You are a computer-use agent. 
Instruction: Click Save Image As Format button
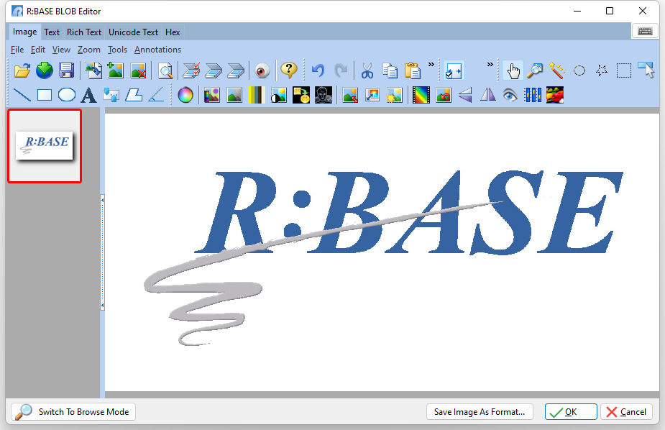point(480,412)
